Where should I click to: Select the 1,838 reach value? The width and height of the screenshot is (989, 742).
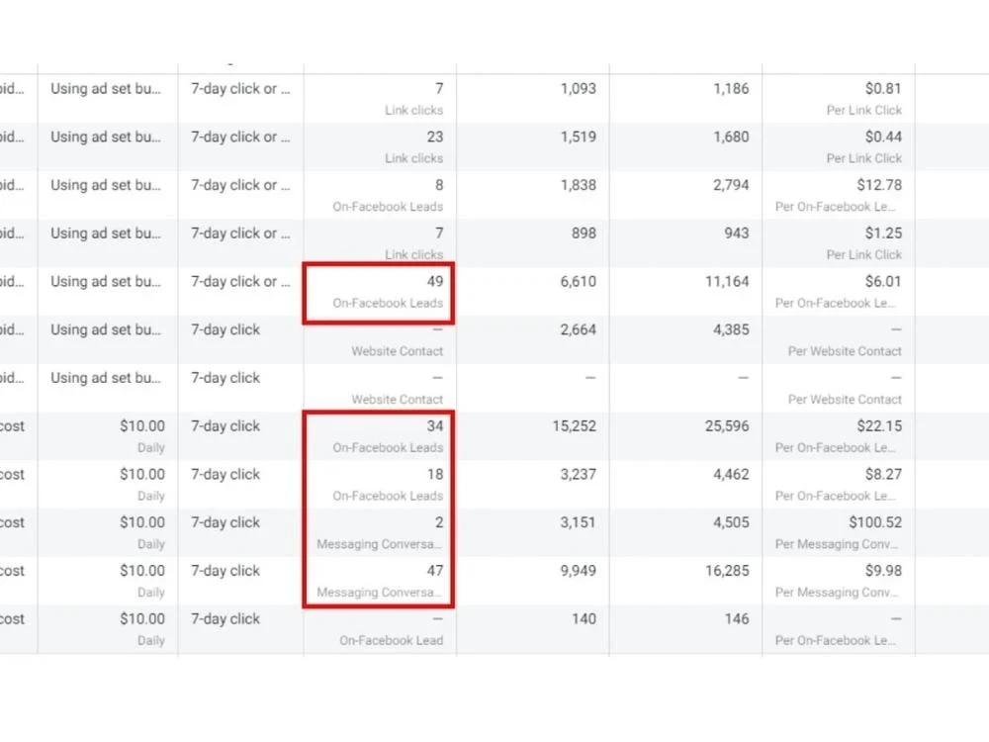578,186
